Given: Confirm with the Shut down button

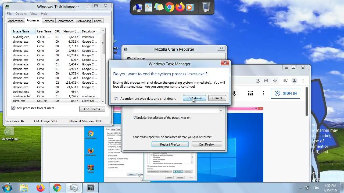Looking at the screenshot, I should pyautogui.click(x=194, y=98).
